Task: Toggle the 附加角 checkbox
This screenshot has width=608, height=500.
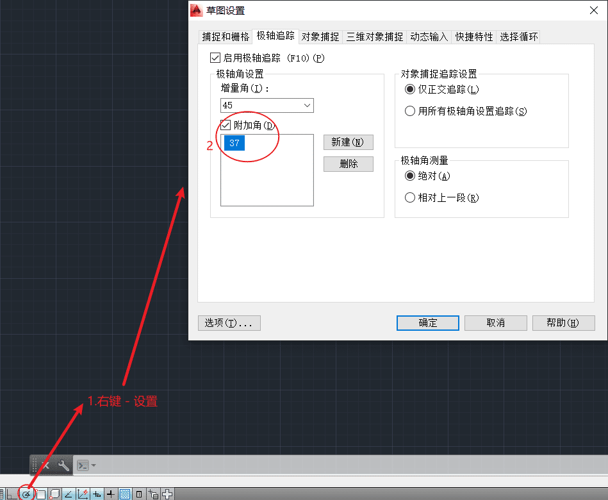Action: point(225,125)
